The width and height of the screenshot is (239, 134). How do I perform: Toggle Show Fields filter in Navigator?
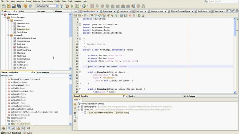click(x=9, y=128)
